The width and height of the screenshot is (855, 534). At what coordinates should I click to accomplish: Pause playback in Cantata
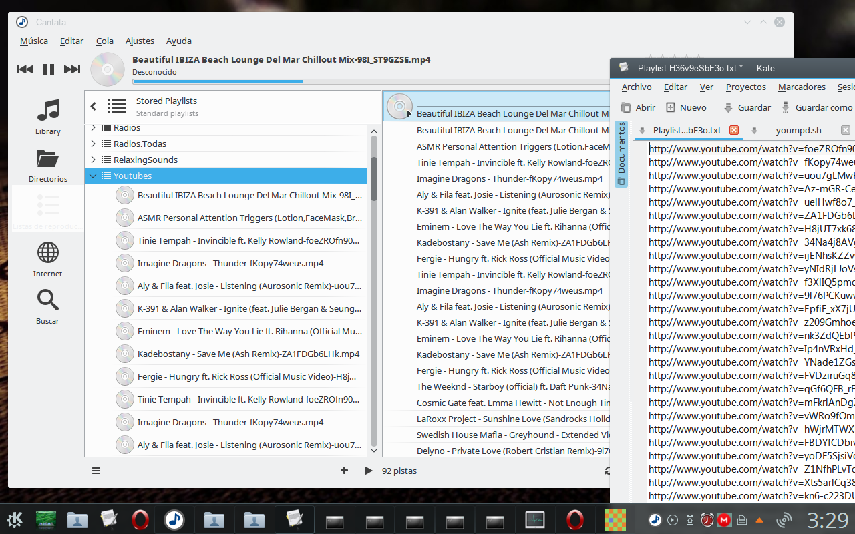point(49,69)
